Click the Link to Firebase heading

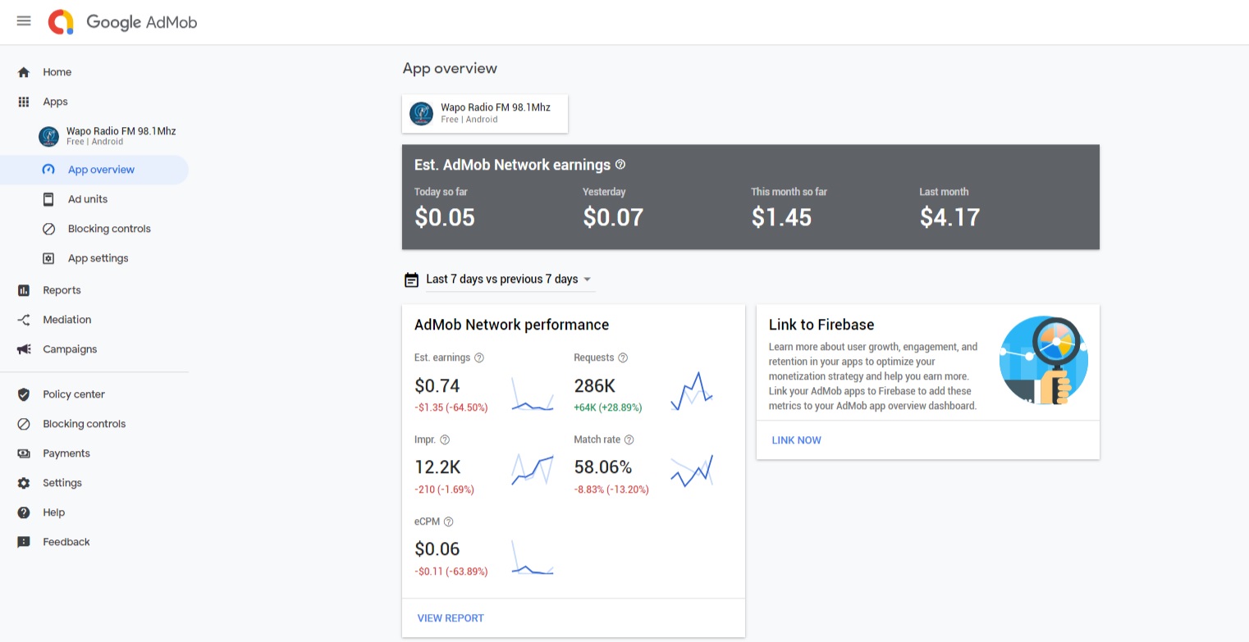coord(821,325)
